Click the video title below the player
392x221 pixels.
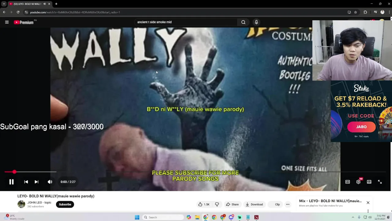[x=56, y=196]
